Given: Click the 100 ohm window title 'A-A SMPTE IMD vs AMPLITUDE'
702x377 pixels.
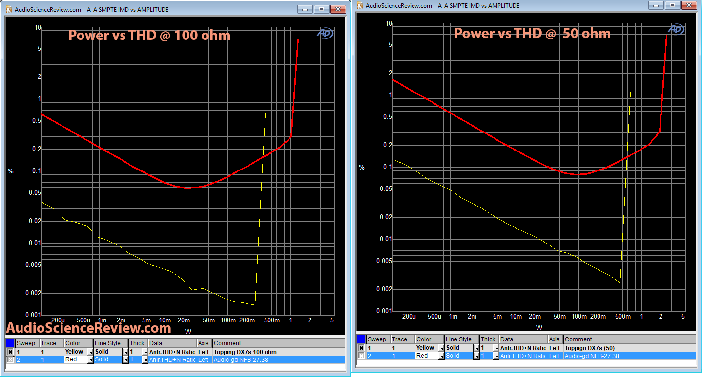Looking at the screenshot, I should tap(127, 9).
